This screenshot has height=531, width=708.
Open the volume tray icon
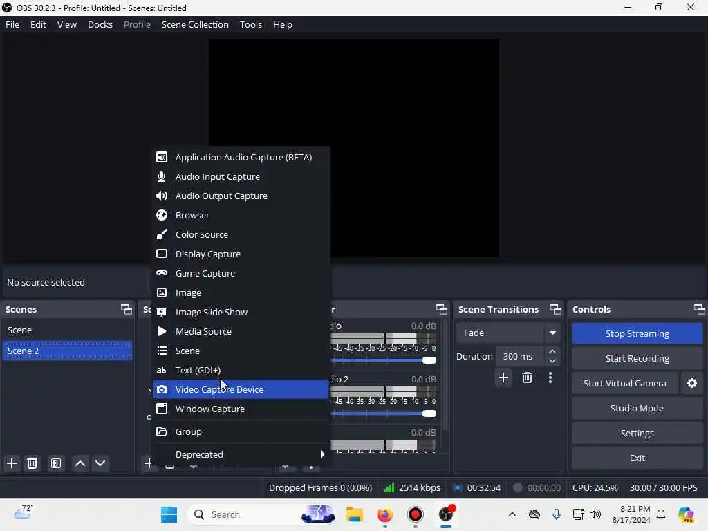pyautogui.click(x=595, y=514)
